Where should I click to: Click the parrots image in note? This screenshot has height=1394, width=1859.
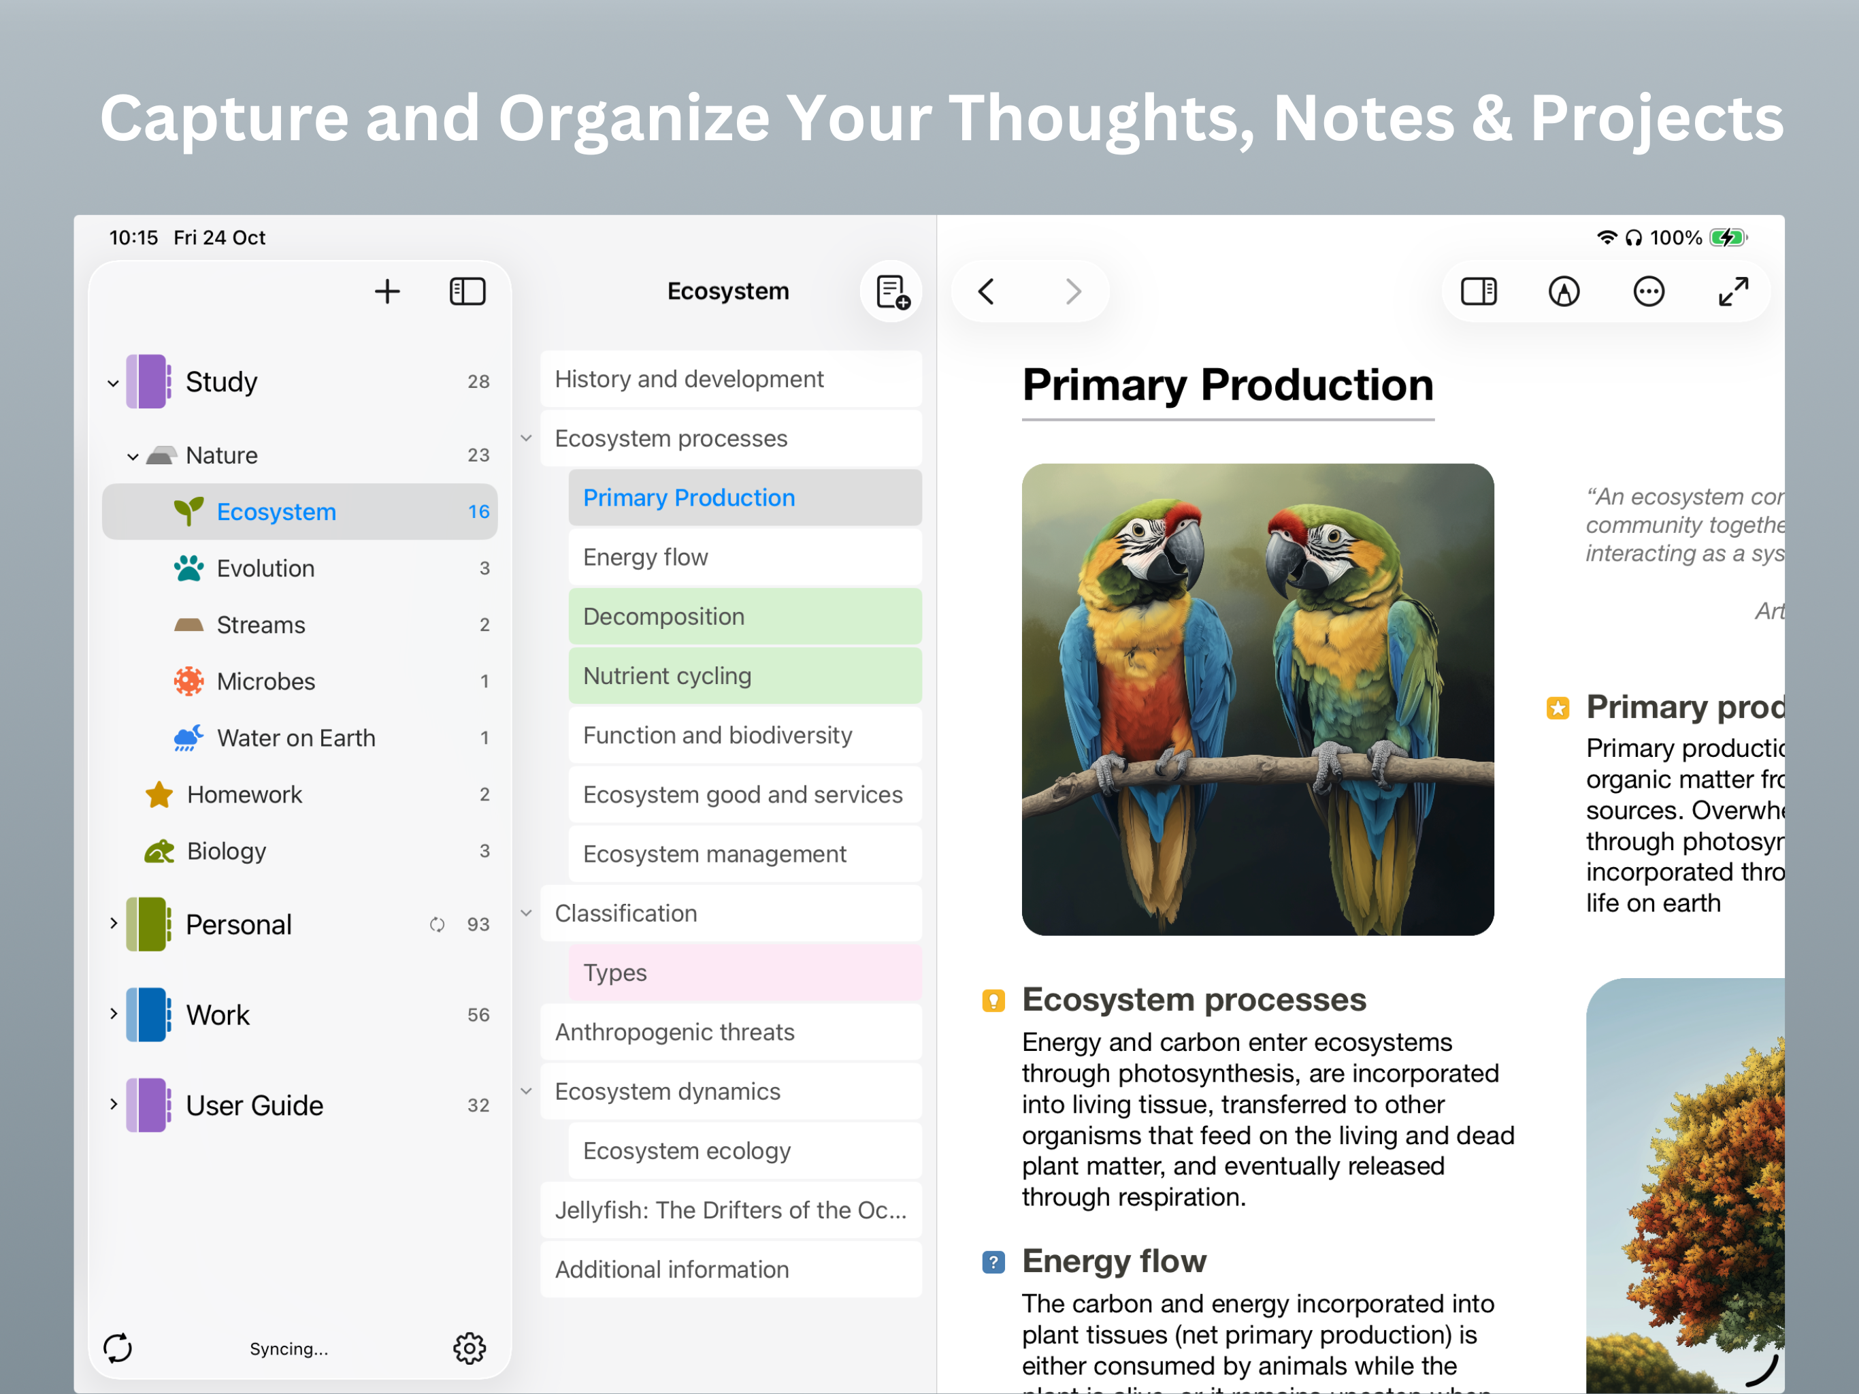click(x=1257, y=698)
